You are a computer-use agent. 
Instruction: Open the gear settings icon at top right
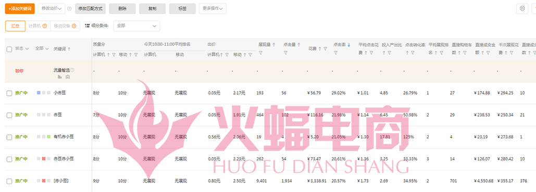[x=522, y=8]
